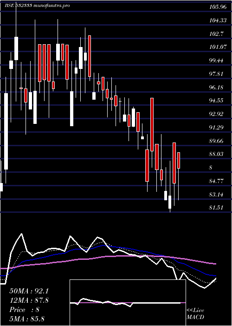Screen dimensions: 232x326
Task: Click the Price : 8 readout
Action: [25, 310]
